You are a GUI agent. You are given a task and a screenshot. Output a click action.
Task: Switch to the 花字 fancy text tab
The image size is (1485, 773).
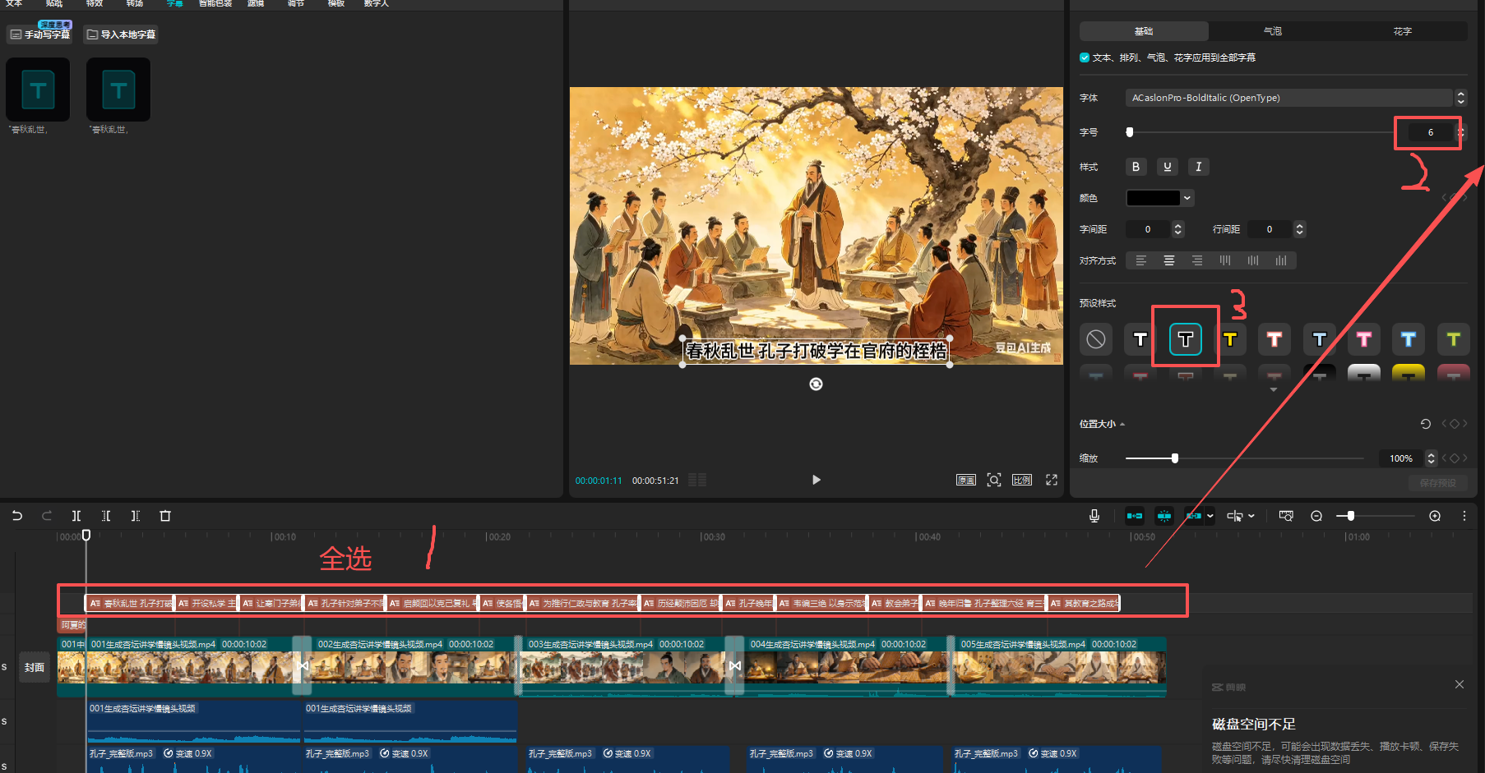pos(1403,31)
